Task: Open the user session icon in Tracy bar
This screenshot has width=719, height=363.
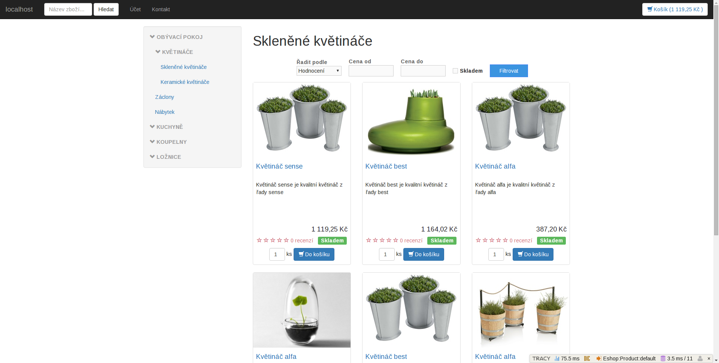Action: pos(700,359)
